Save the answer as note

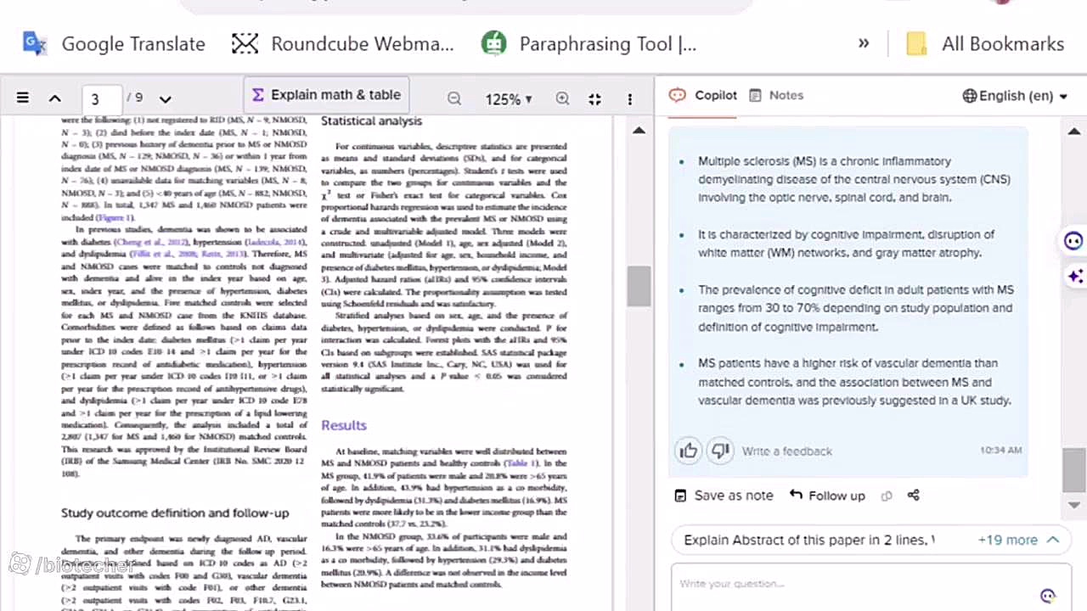pos(724,496)
